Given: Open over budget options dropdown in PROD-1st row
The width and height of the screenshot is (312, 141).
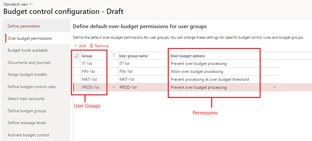Looking at the screenshot, I should click(274, 87).
